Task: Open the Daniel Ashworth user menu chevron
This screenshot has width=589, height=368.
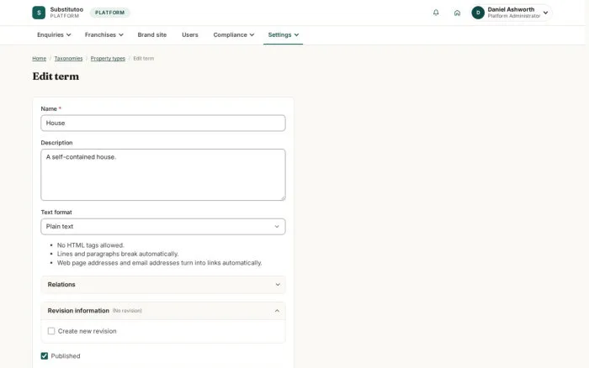Action: (545, 13)
